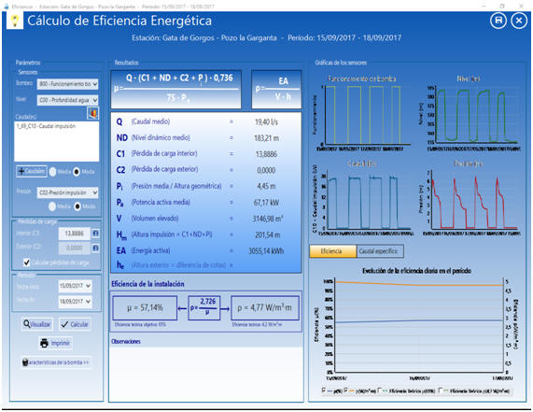Select the Media radio under Presión
Image resolution: width=533 pixels, height=412 pixels.
[52, 206]
